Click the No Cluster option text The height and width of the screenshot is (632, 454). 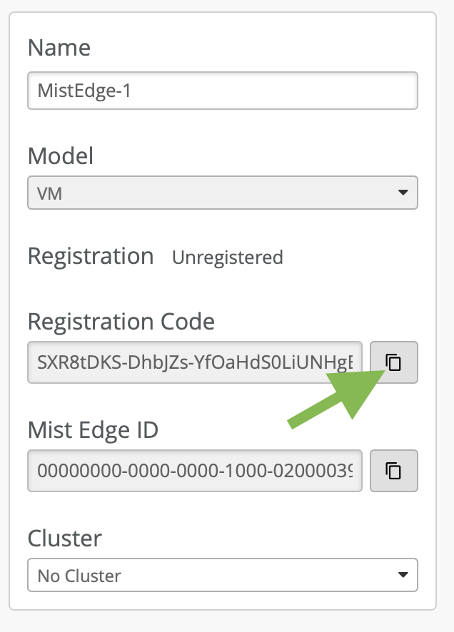[x=79, y=576]
